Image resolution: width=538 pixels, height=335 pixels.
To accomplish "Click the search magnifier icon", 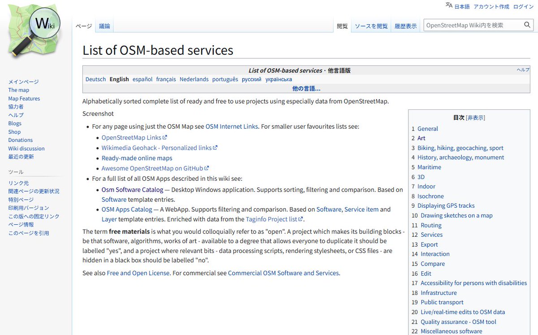I will [528, 25].
